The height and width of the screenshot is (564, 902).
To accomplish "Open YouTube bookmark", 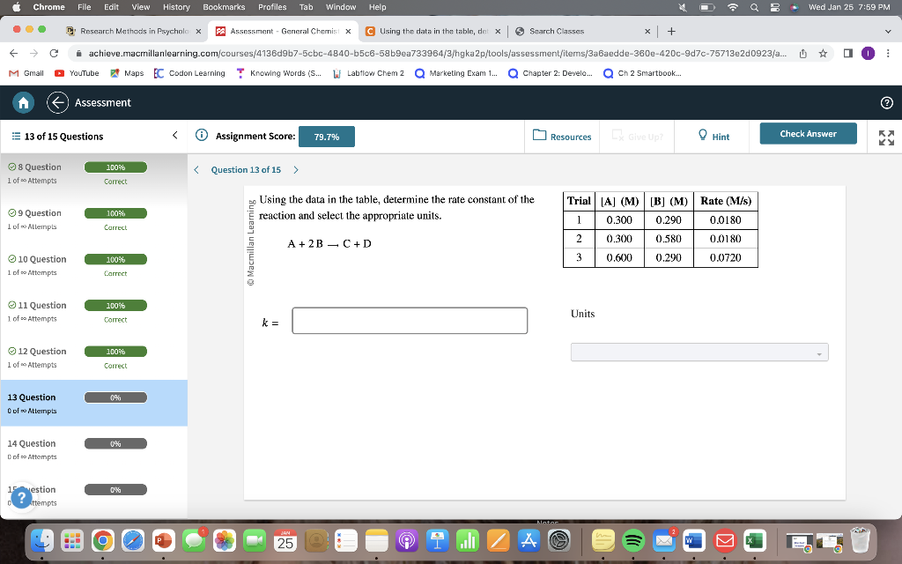I will [77, 73].
